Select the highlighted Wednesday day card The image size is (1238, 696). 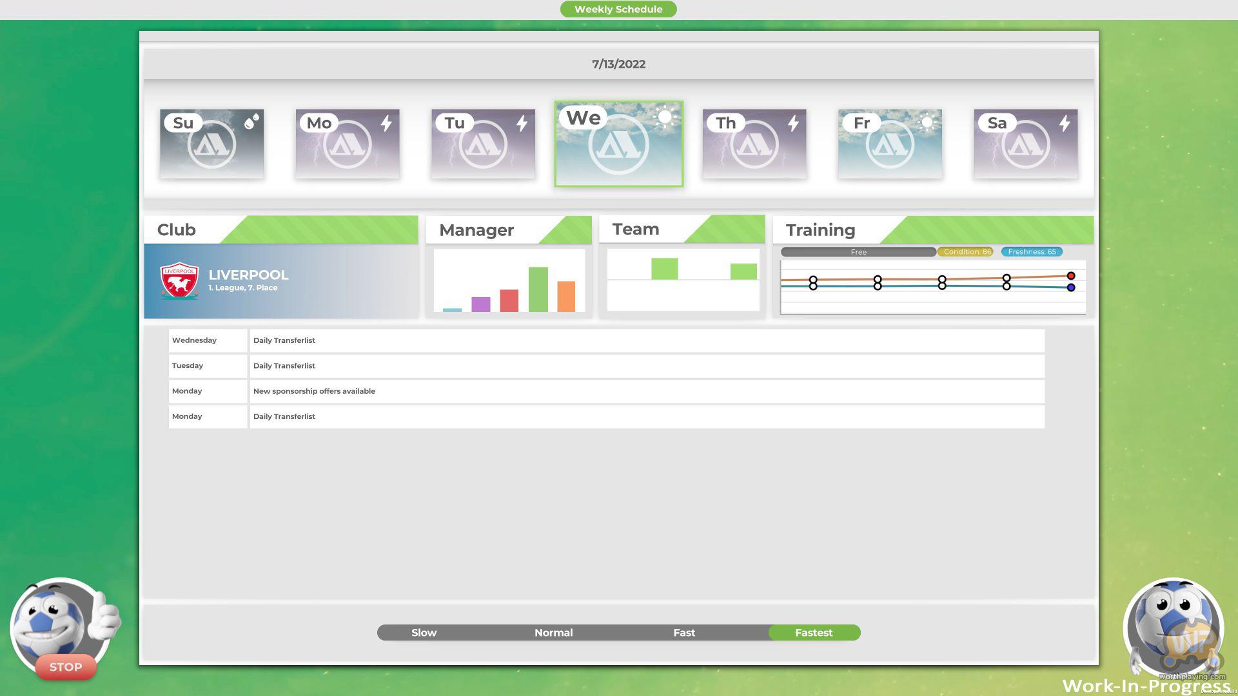(618, 144)
